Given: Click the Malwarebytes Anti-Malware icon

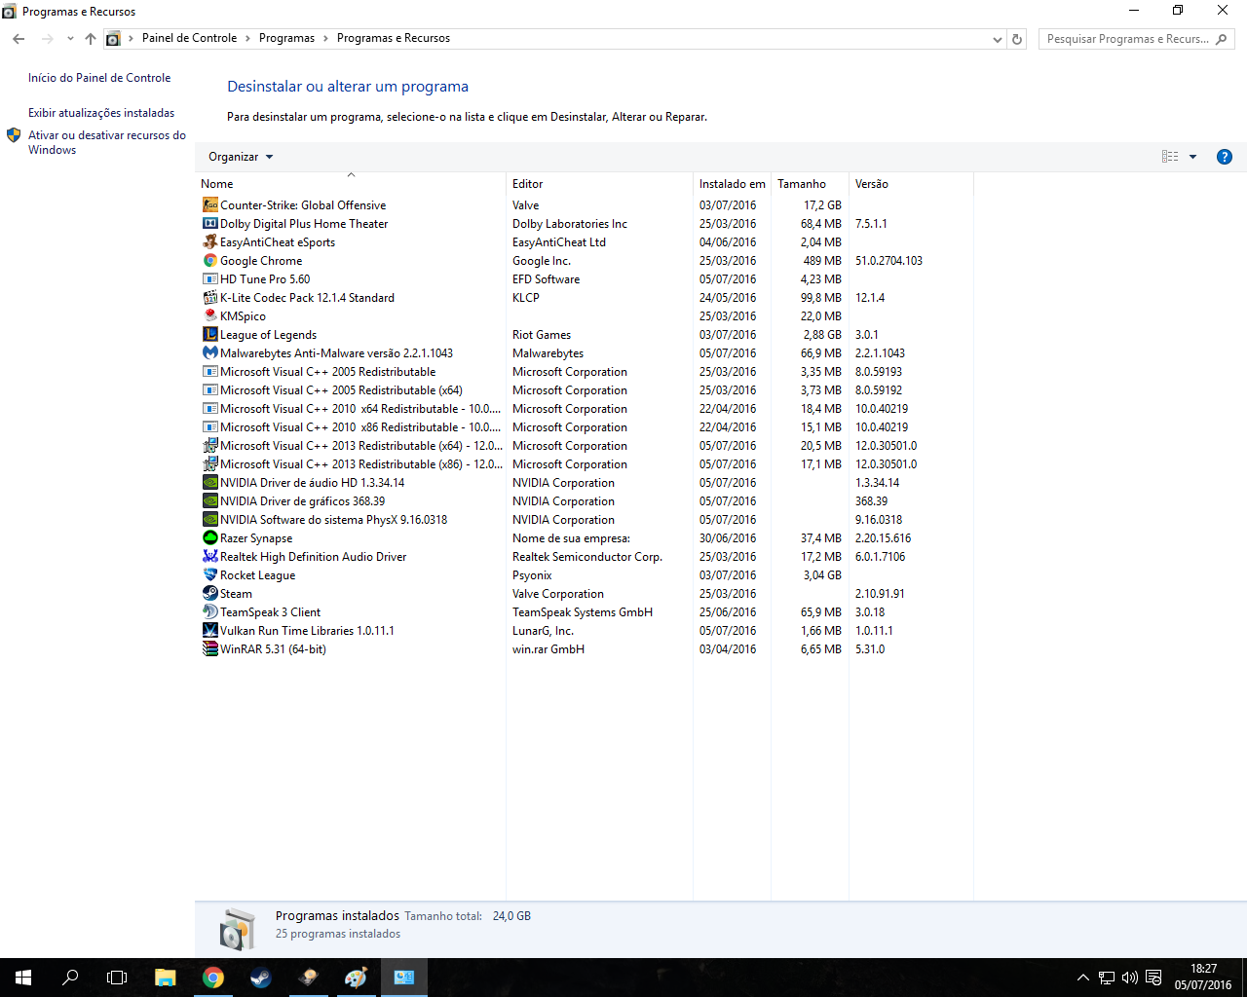Looking at the screenshot, I should click(209, 353).
